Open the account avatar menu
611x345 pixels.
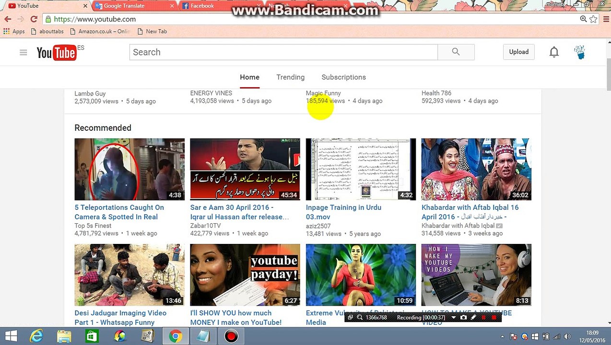click(580, 52)
